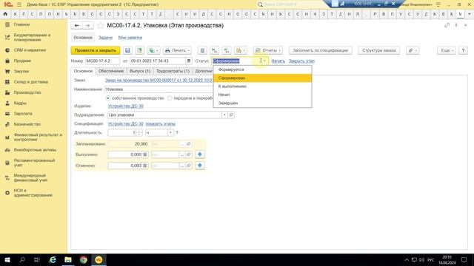This screenshot has height=266, width=474.
Task: Open Мои заметки link
Action: [130, 38]
